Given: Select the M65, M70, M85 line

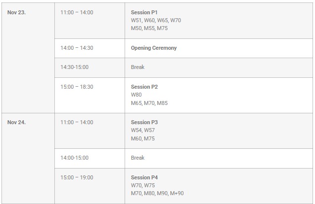Looking at the screenshot, I should [150, 103].
